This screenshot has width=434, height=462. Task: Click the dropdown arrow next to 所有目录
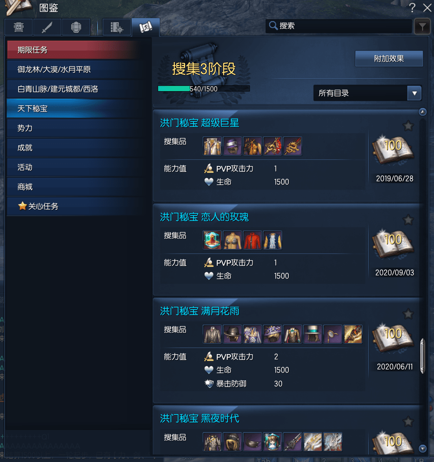tap(414, 93)
